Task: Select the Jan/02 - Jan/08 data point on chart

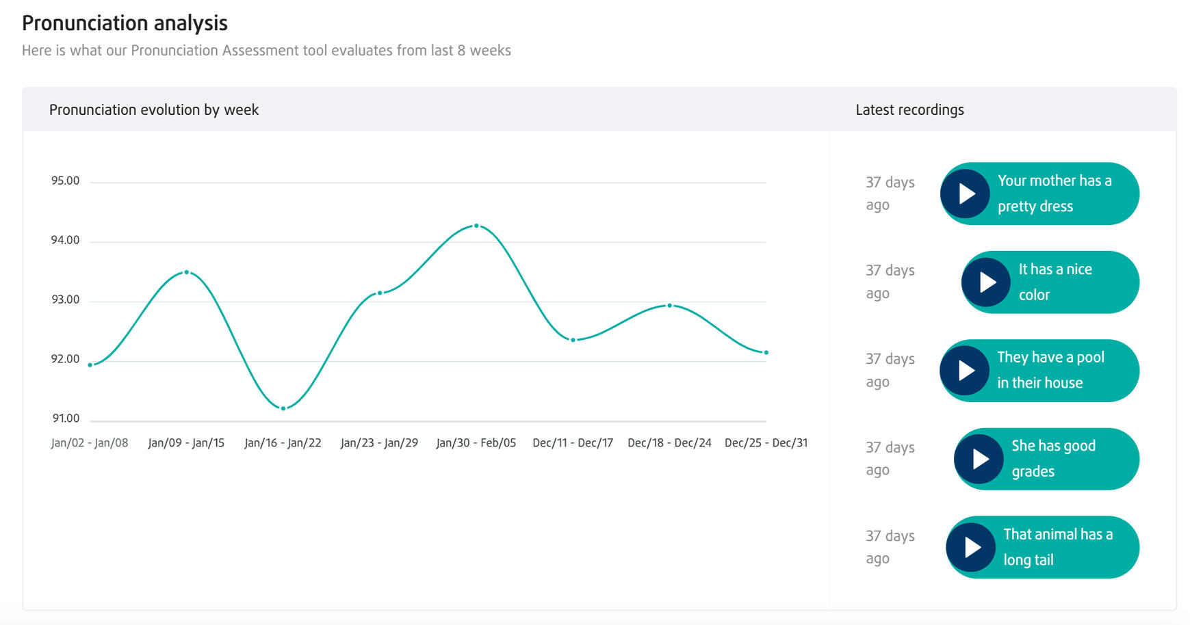Action: pos(90,365)
